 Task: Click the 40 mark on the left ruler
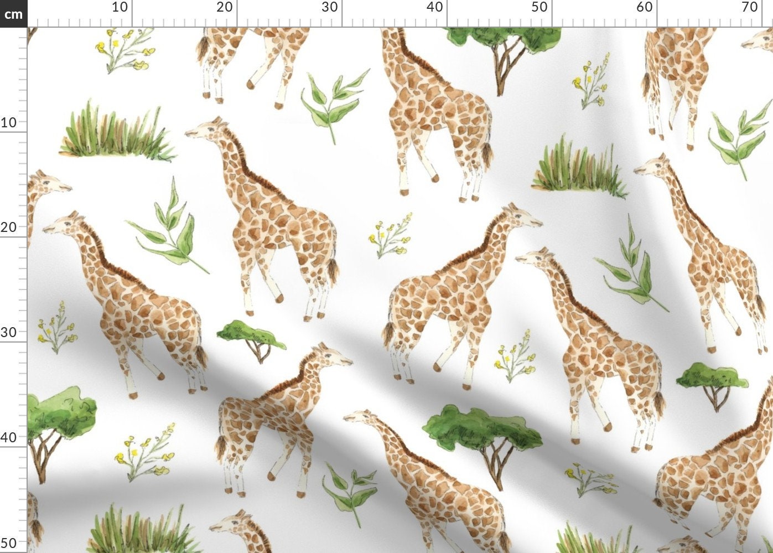8,437
